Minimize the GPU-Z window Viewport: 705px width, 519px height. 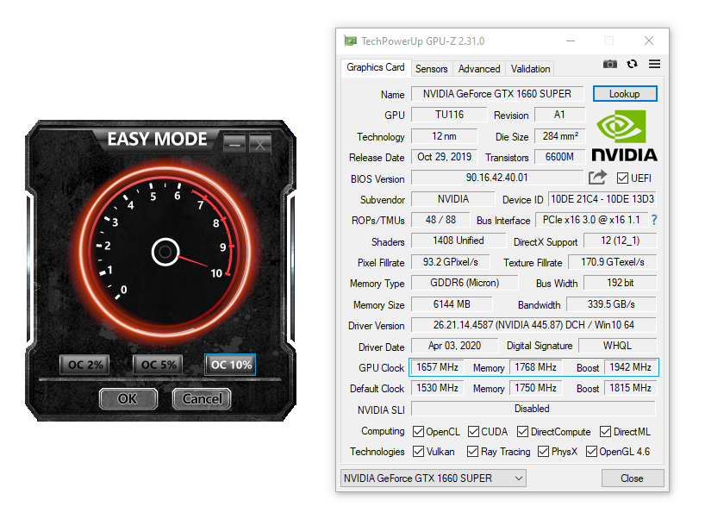571,41
